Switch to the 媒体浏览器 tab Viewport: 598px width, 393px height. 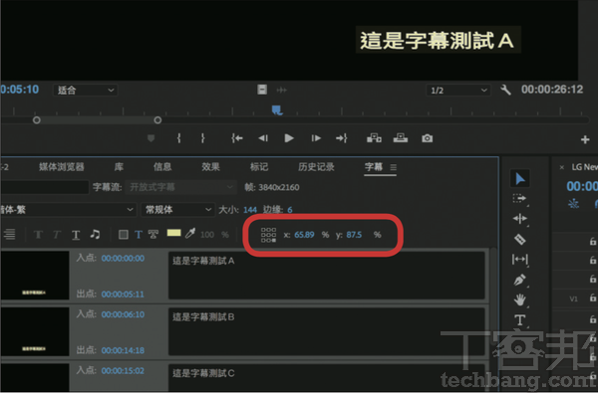[62, 167]
